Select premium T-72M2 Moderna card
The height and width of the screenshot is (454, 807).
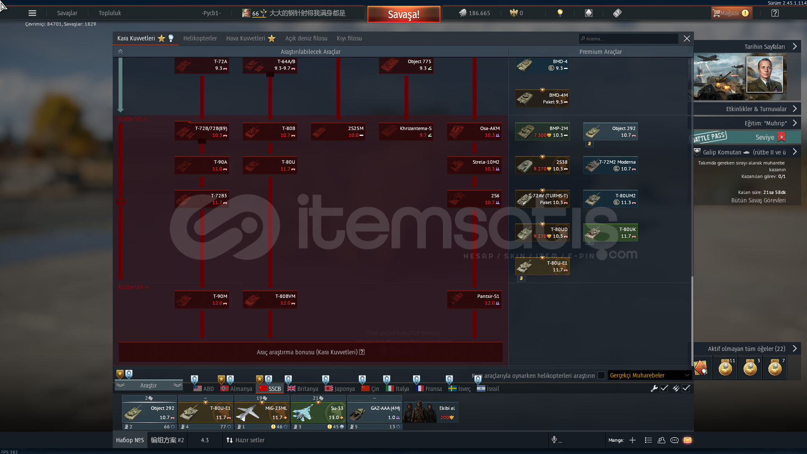point(611,165)
